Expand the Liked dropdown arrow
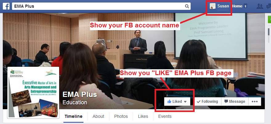Image resolution: width=271 pixels, height=124 pixels. click(185, 102)
